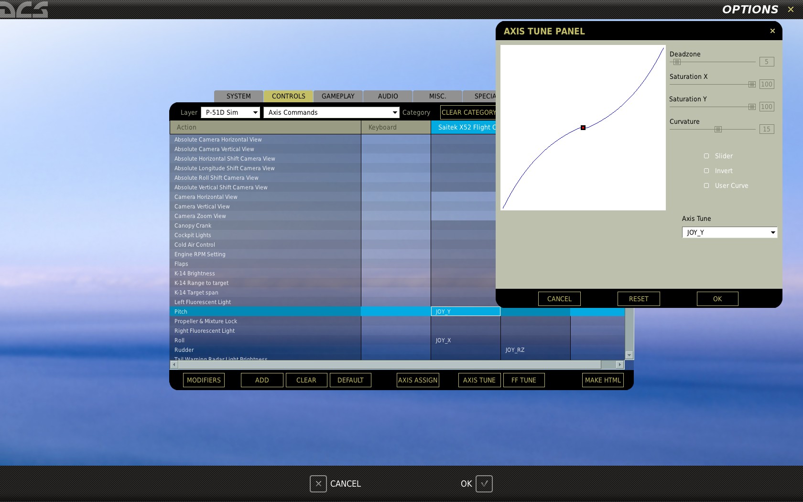Viewport: 803px width, 502px height.
Task: Switch to the AUDIO tab
Action: [388, 96]
